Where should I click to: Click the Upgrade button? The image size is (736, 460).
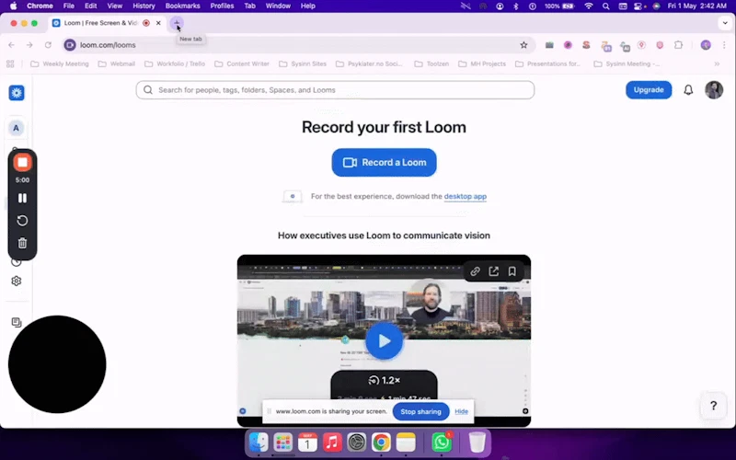coord(649,90)
